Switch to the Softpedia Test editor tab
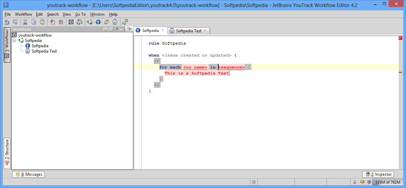The image size is (406, 188). coord(189,31)
